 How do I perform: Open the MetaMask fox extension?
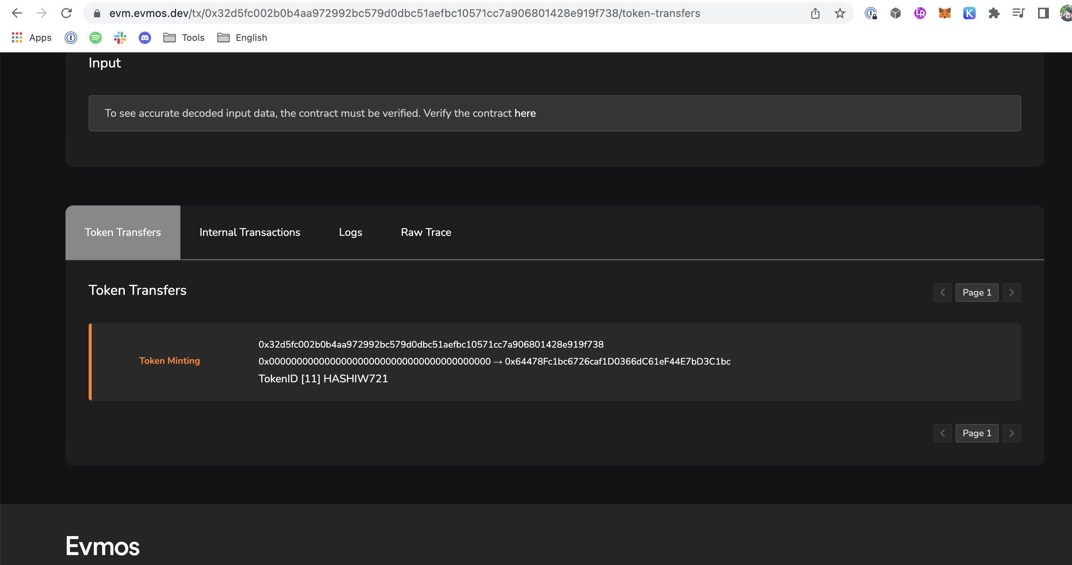tap(944, 13)
